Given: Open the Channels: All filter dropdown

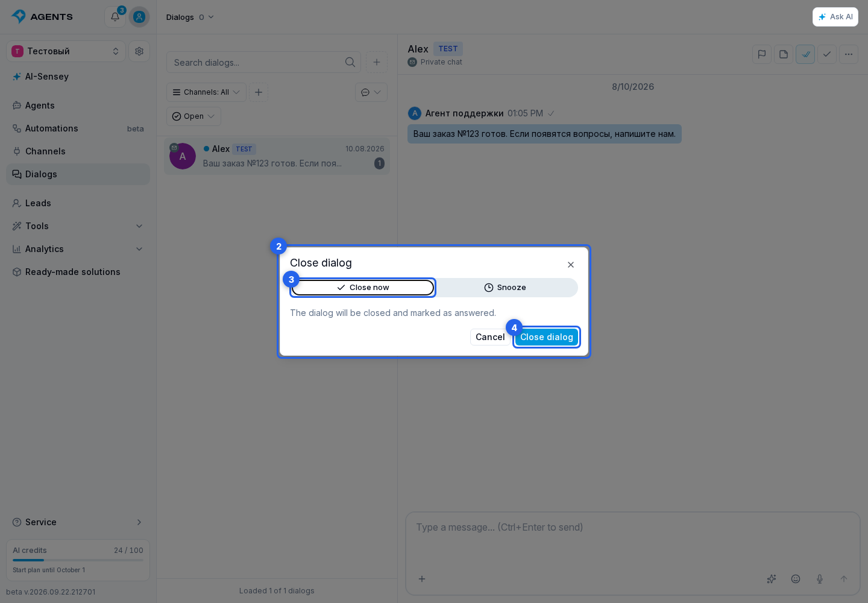Looking at the screenshot, I should 206,92.
